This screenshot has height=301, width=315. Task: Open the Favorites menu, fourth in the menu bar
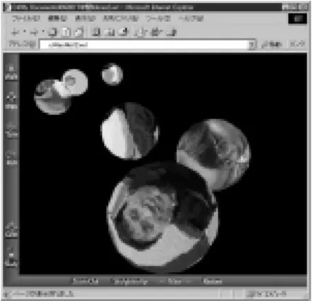[x=121, y=19]
